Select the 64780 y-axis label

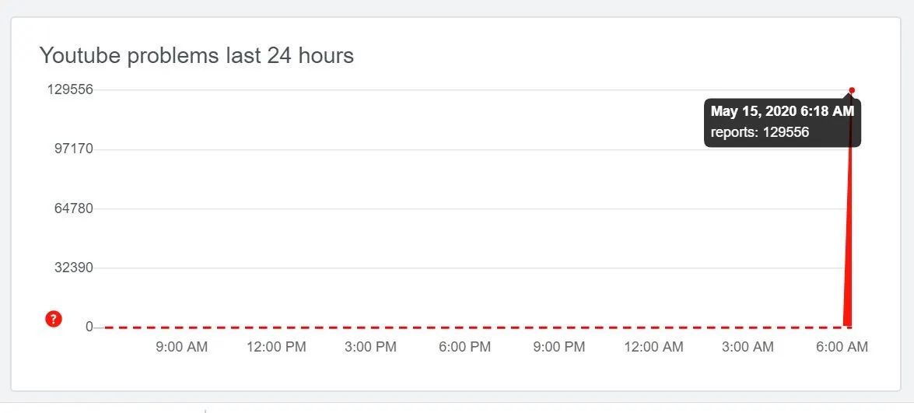[x=73, y=208]
